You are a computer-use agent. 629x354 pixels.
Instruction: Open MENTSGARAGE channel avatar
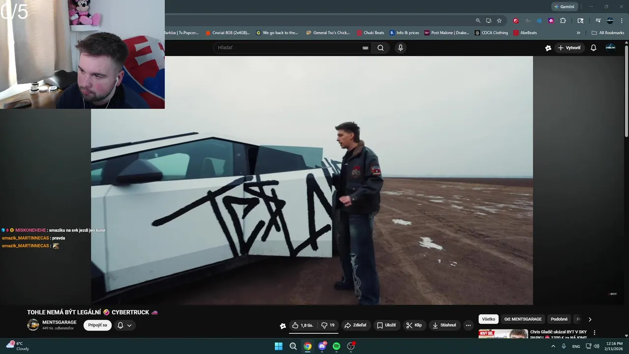pyautogui.click(x=33, y=325)
